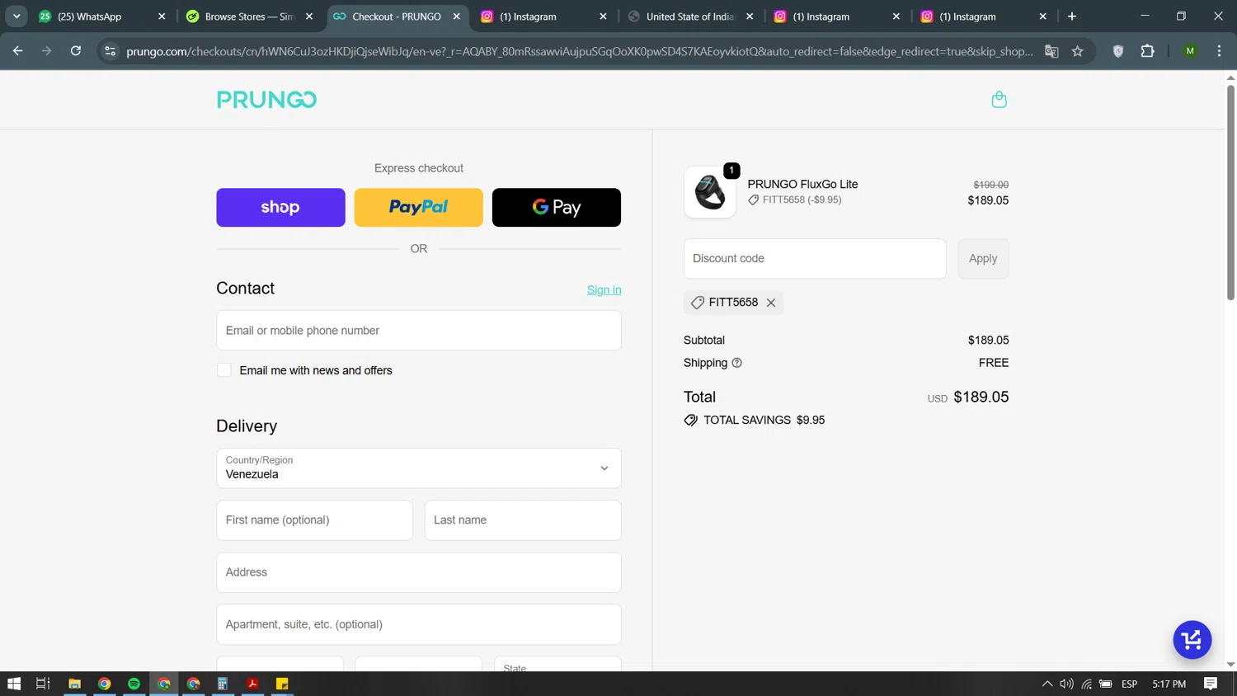This screenshot has width=1237, height=696.
Task: Click the ESP language indicator
Action: tap(1130, 684)
